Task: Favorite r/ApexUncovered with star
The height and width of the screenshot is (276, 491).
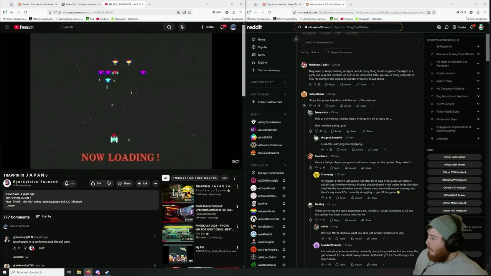Action: click(x=284, y=219)
